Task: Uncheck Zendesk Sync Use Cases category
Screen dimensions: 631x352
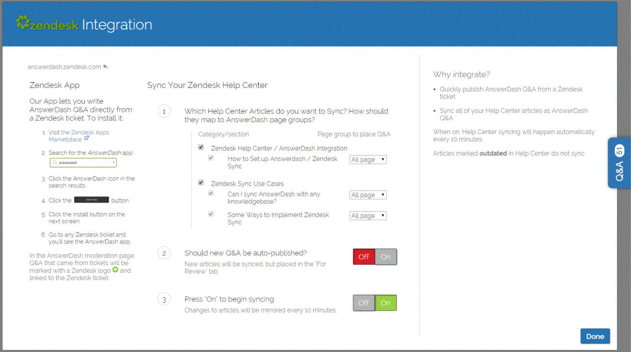Action: [201, 182]
